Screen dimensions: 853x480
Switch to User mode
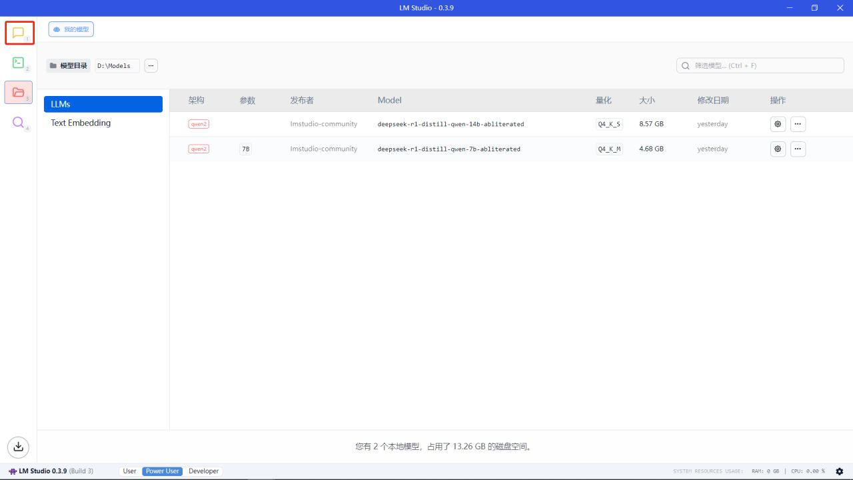point(129,471)
